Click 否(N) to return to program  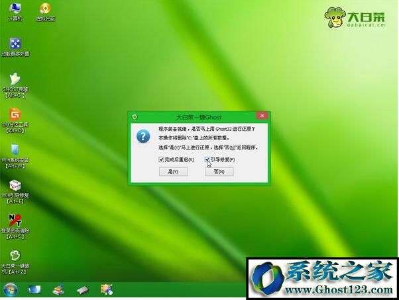pos(219,172)
